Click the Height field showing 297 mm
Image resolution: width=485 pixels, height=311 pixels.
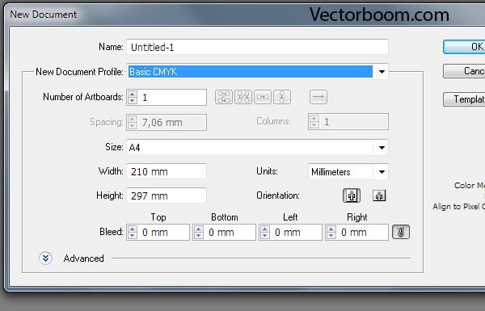[167, 195]
